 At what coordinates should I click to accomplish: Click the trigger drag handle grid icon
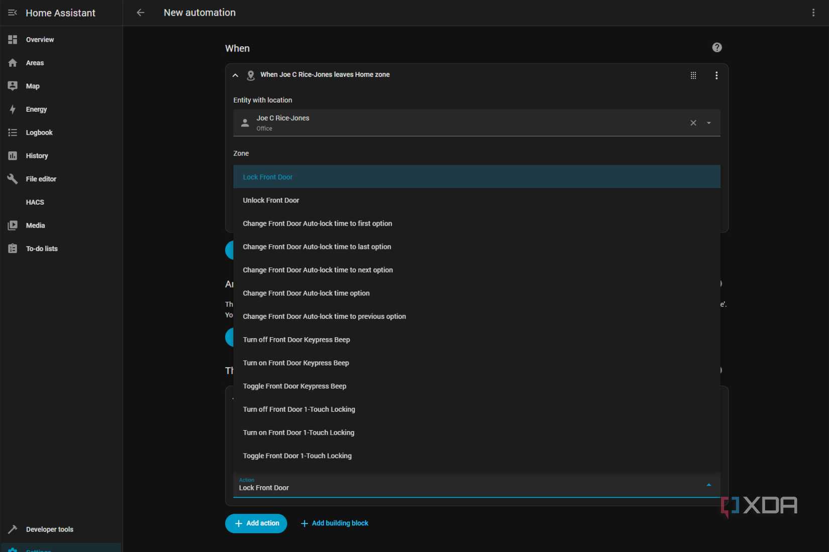tap(693, 75)
